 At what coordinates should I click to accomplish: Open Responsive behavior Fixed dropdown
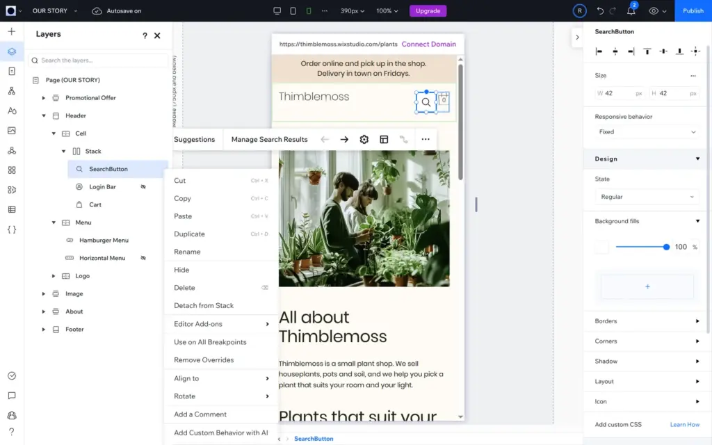click(x=647, y=131)
